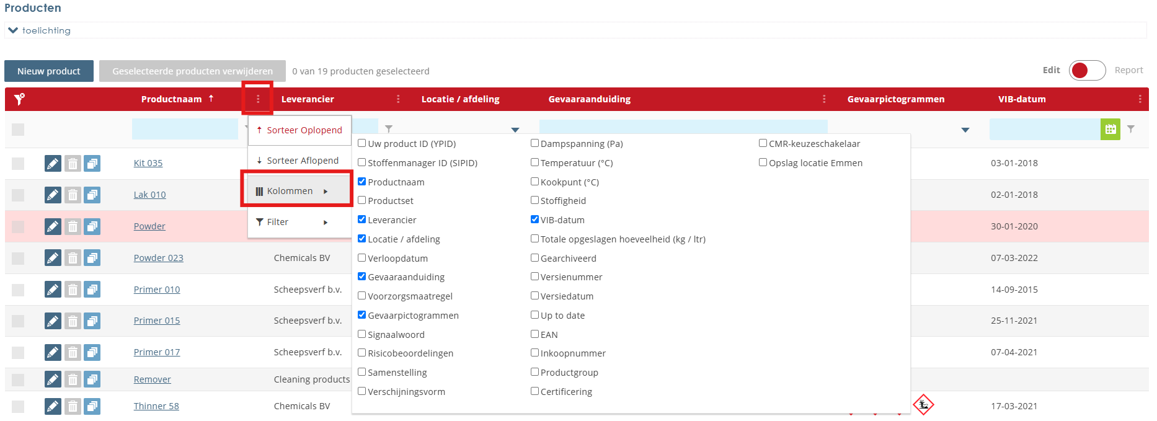Click the copy icon for Powder row

click(x=92, y=227)
